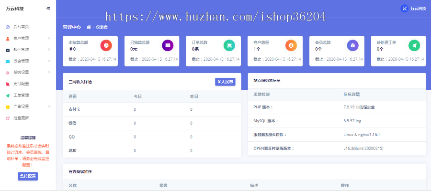The width and height of the screenshot is (431, 191).
Task: Click the red 温馨提醒 warning text
Action: 28,155
